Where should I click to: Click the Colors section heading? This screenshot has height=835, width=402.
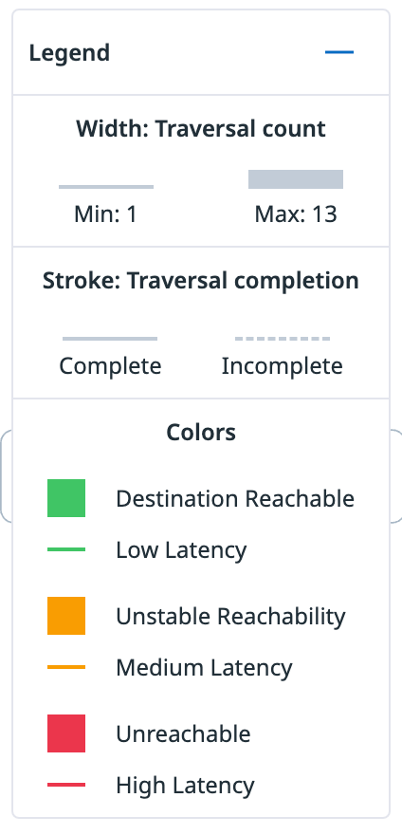coord(201,432)
